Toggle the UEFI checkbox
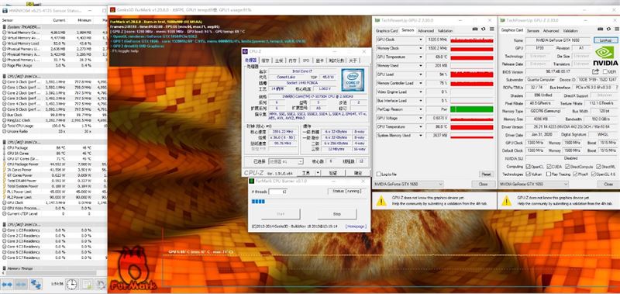The image size is (620, 294). click(x=604, y=71)
